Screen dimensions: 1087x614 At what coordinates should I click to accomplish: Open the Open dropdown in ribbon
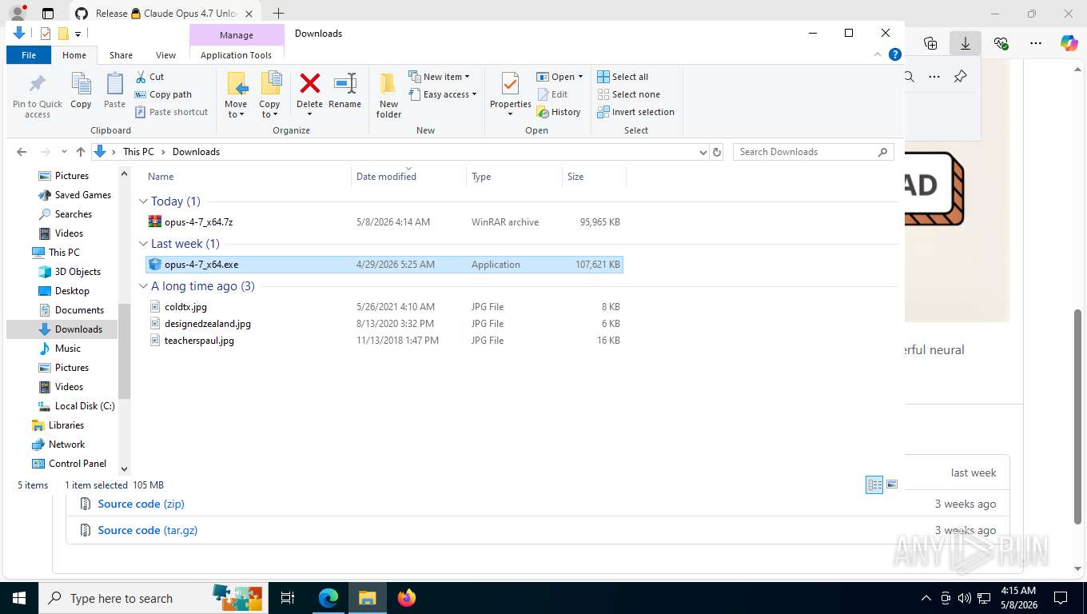point(559,77)
